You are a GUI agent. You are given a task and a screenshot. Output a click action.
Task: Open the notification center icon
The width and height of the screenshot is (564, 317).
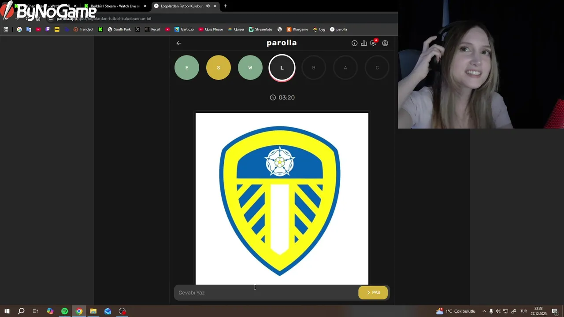(555, 311)
